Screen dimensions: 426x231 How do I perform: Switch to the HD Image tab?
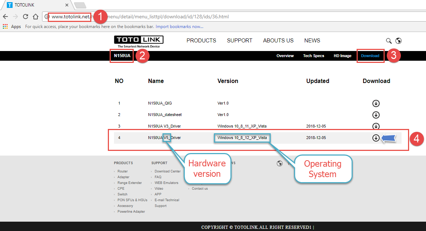point(342,56)
